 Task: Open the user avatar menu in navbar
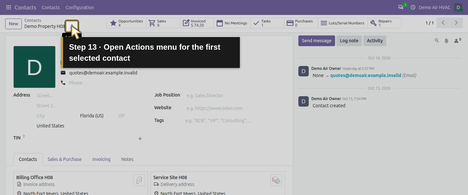(458, 7)
